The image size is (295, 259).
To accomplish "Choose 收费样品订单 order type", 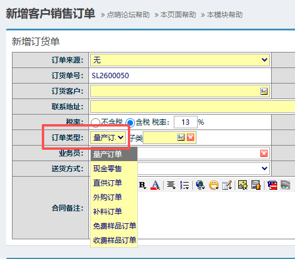I will click(x=114, y=240).
